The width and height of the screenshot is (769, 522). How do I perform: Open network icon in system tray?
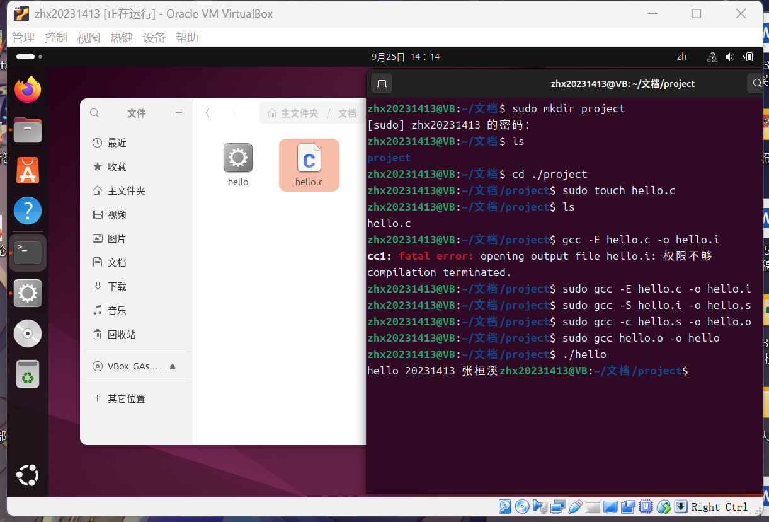click(x=712, y=57)
